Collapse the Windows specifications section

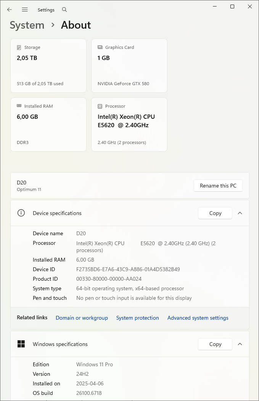click(240, 344)
